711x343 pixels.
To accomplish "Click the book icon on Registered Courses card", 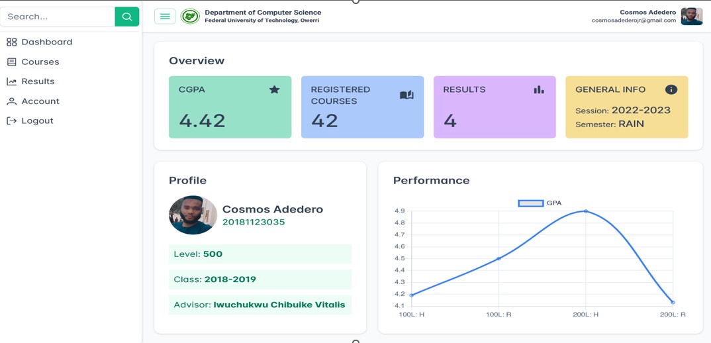I will (x=406, y=95).
